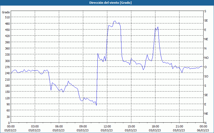
Task: Select the E compass label level with 90
Action: [x=205, y=104]
